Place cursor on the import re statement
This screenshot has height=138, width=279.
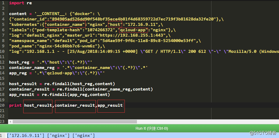coord(20,3)
